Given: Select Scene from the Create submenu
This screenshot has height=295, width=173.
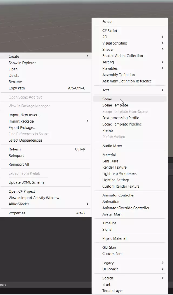Looking at the screenshot, I should pos(107,99).
